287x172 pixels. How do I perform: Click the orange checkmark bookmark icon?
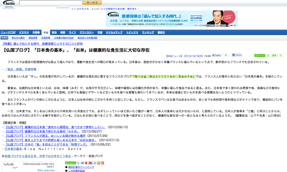[99, 163]
